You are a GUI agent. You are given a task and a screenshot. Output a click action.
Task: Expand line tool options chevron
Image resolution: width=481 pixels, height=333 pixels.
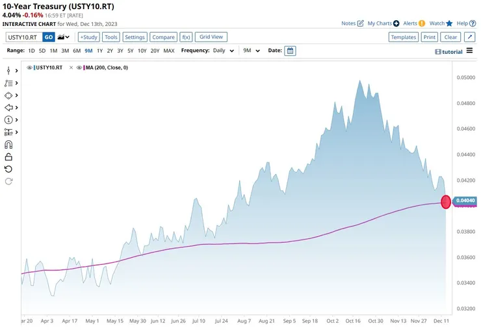click(16, 83)
